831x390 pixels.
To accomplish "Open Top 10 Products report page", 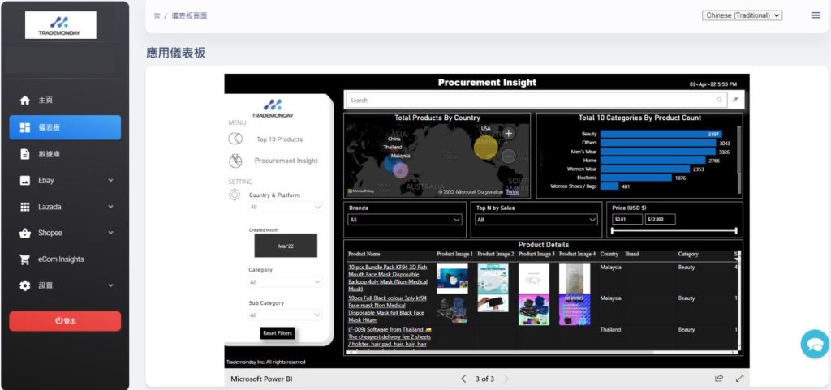I will coord(279,139).
